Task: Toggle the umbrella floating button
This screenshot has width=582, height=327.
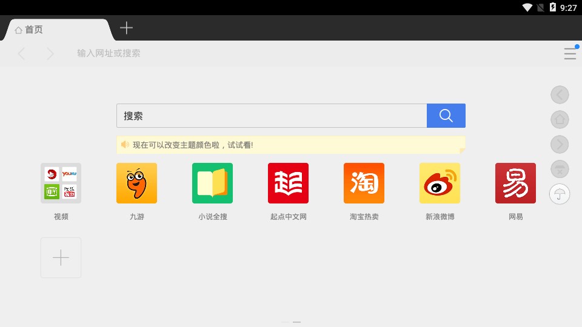Action: pyautogui.click(x=560, y=194)
